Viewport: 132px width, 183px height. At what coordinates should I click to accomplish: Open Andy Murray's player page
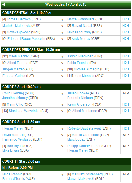pyautogui.click(x=81, y=39)
